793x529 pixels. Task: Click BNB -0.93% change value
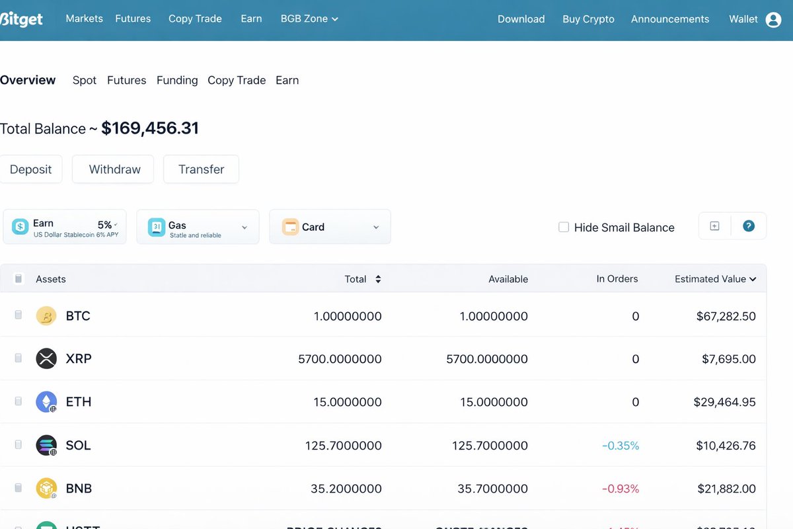click(x=621, y=489)
